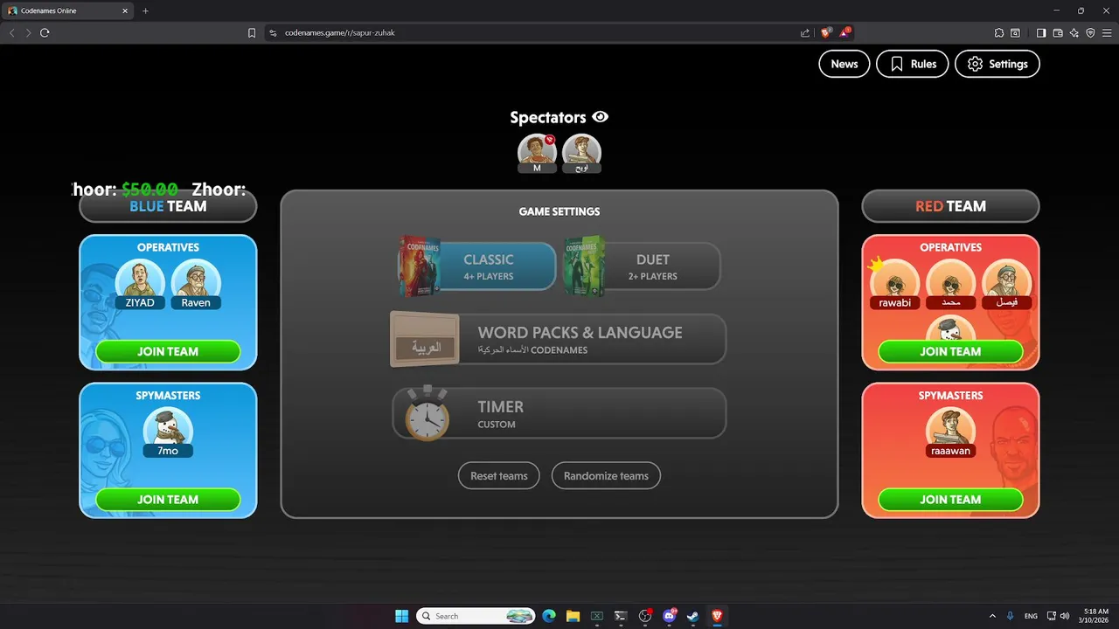
Task: Open a new browser tab
Action: pyautogui.click(x=145, y=11)
